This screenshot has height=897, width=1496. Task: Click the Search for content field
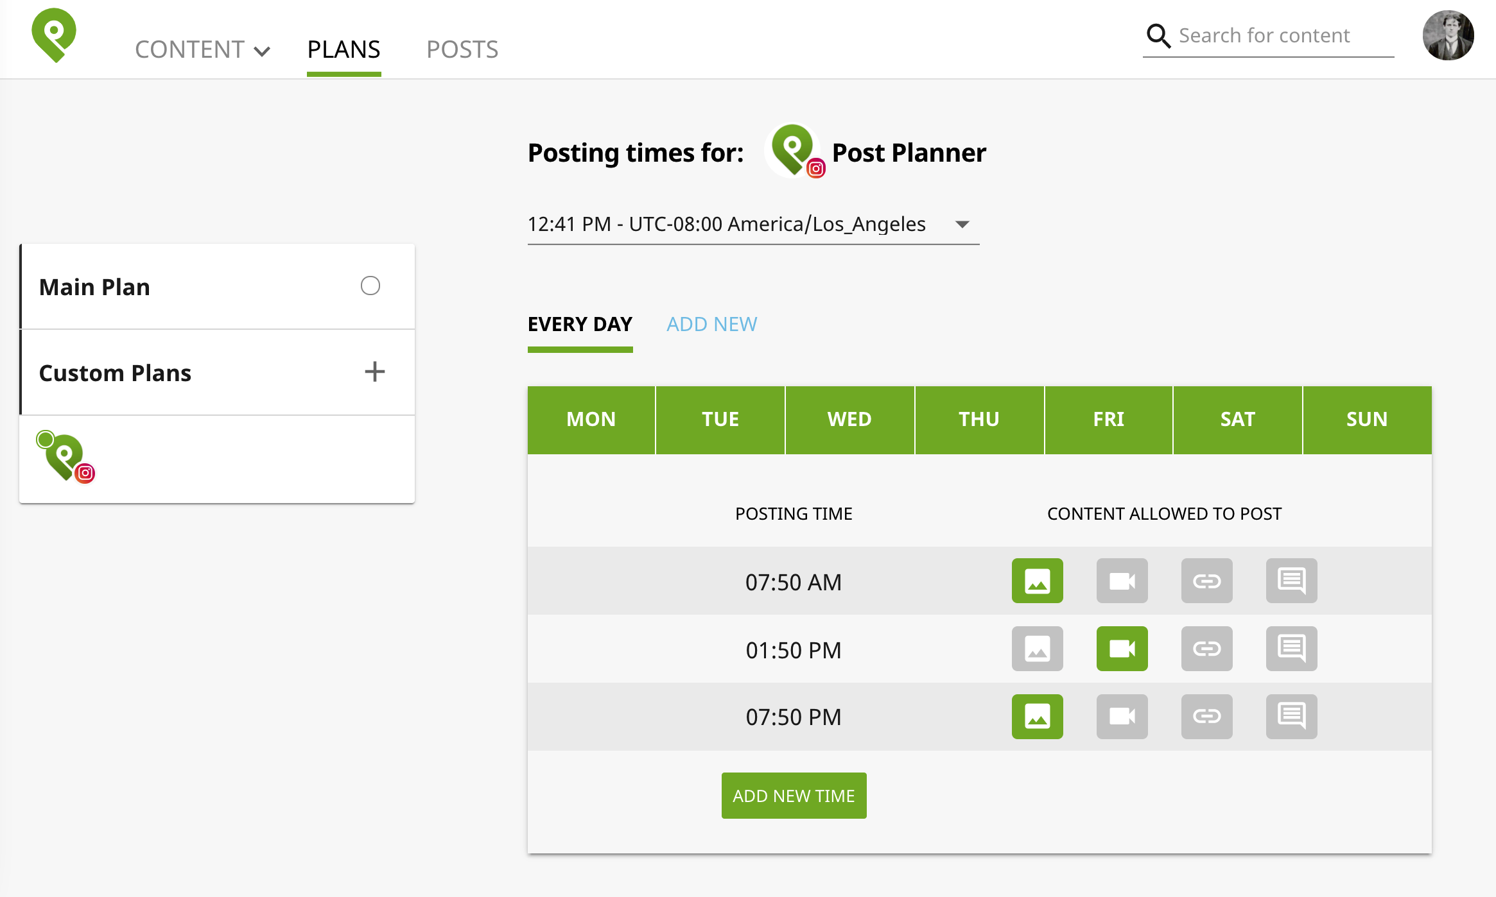[x=1282, y=35]
